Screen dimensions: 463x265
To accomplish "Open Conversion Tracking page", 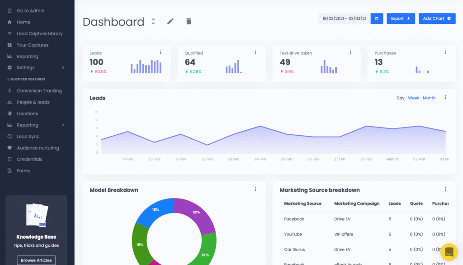I will point(39,91).
